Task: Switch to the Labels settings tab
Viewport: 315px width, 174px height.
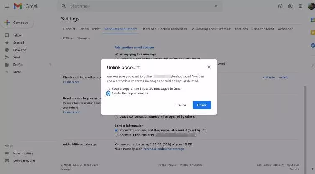Action: pyautogui.click(x=84, y=29)
